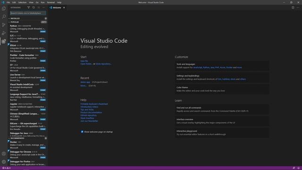The height and width of the screenshot is (170, 302).
Task: Click the errors and warnings status indicator
Action: click(6, 168)
